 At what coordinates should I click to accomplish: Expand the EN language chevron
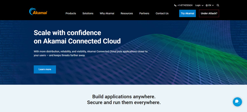coord(213,5)
